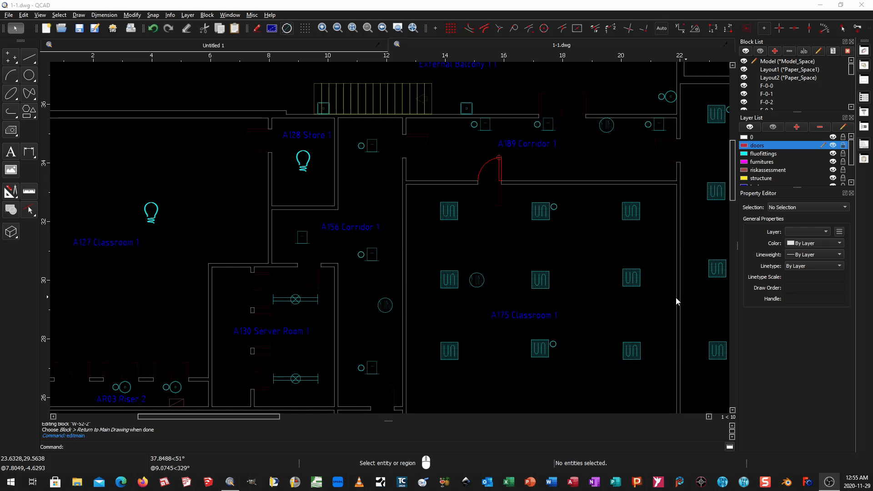Switch to the Untitled 1 tab

213,45
